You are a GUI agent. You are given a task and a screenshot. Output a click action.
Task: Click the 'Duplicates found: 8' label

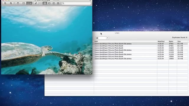coord(180,37)
